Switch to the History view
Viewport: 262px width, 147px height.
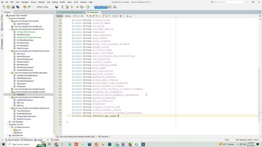[x=68, y=16]
